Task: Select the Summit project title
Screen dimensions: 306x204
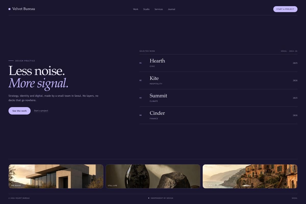Action: point(158,96)
